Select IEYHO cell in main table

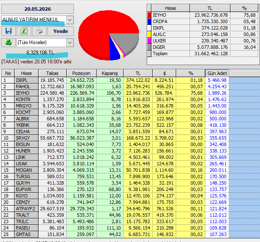27,93
